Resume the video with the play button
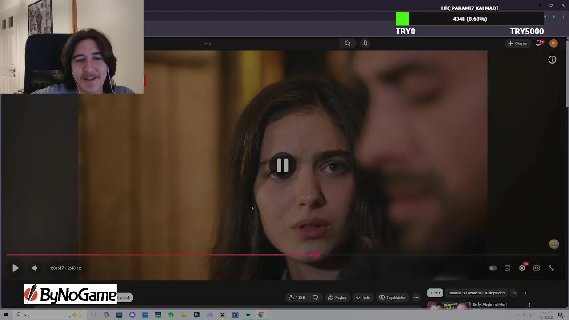This screenshot has width=569, height=320. 16,268
